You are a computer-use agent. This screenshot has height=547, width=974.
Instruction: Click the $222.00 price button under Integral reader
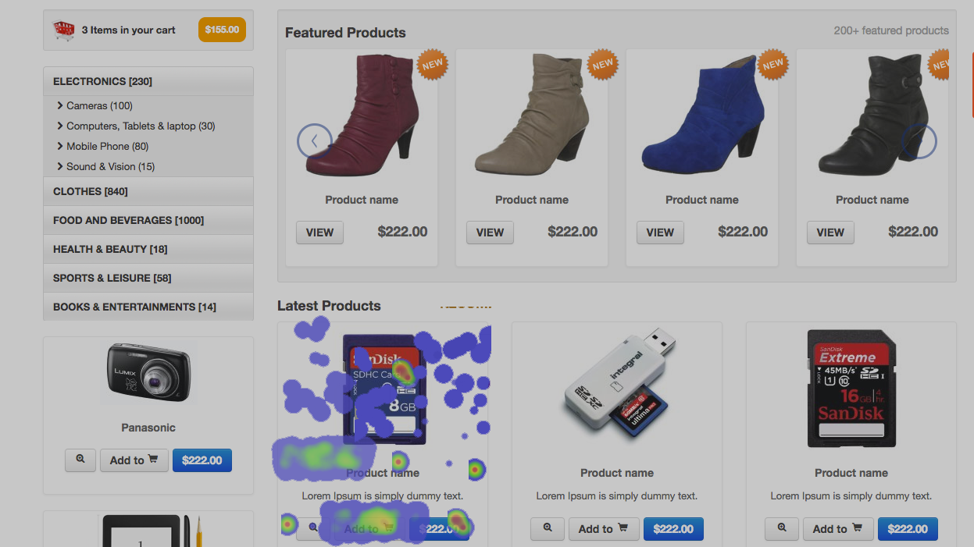point(673,528)
